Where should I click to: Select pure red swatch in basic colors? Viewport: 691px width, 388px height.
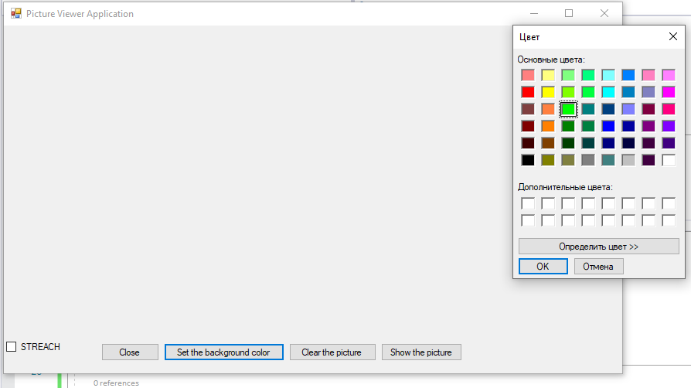(528, 92)
